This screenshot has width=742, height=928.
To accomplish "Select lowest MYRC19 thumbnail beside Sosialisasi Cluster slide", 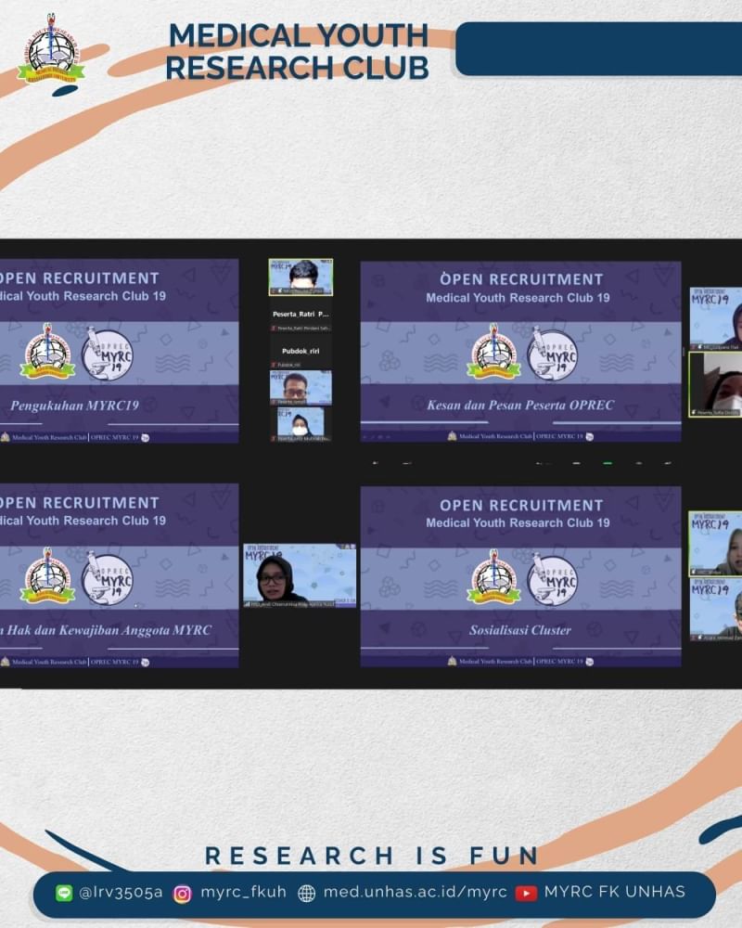I will point(716,610).
